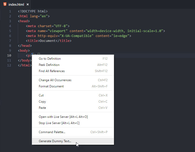Choose Paste in the context menu
Viewport: 195px width, 152px height.
[x=73, y=108]
